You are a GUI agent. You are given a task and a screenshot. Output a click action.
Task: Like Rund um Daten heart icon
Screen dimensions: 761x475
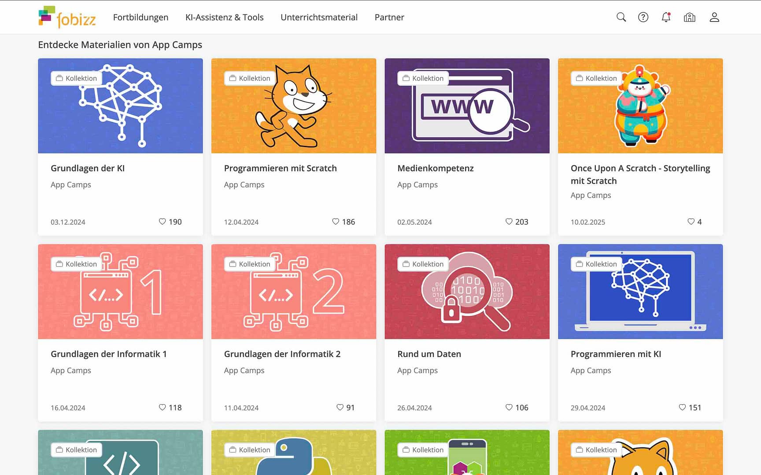[x=509, y=407]
